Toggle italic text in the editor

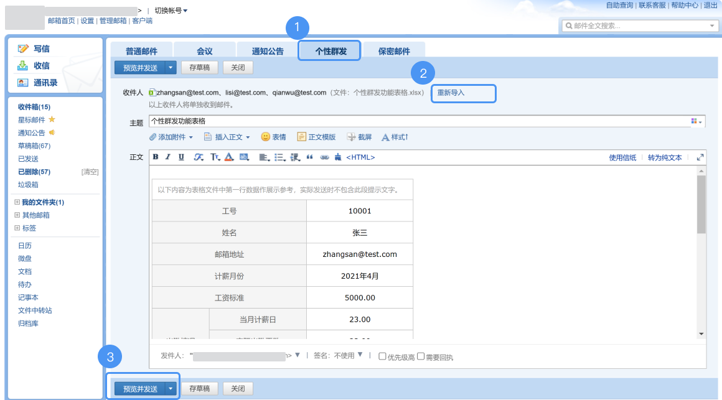click(168, 157)
